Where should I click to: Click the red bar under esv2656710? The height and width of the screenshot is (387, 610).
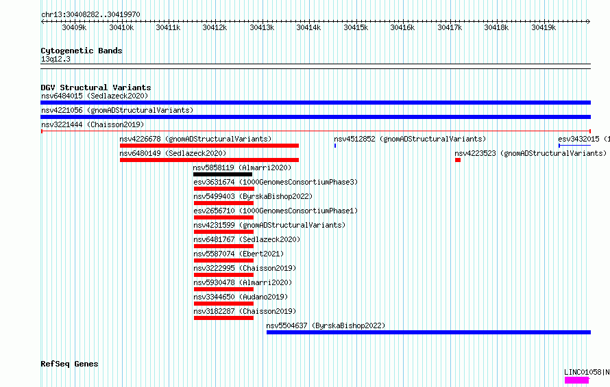coord(223,217)
